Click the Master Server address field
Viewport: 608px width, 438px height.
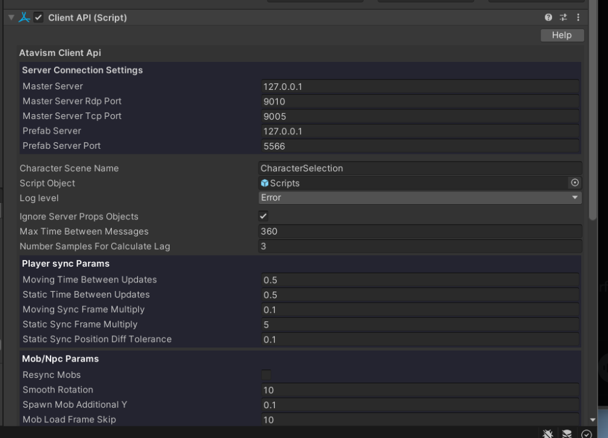420,86
